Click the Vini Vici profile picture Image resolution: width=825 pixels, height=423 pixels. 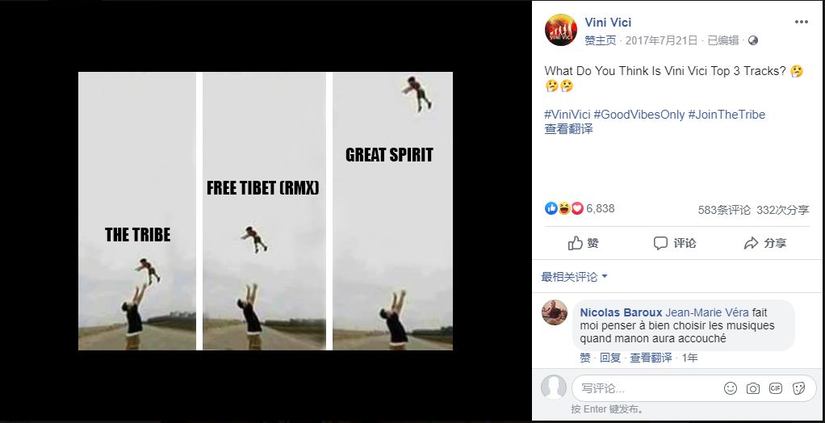click(x=561, y=30)
